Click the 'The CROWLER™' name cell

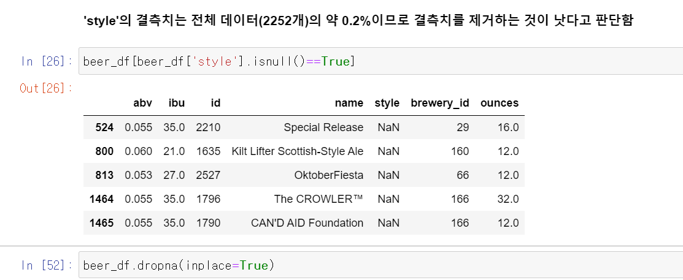[x=319, y=199]
